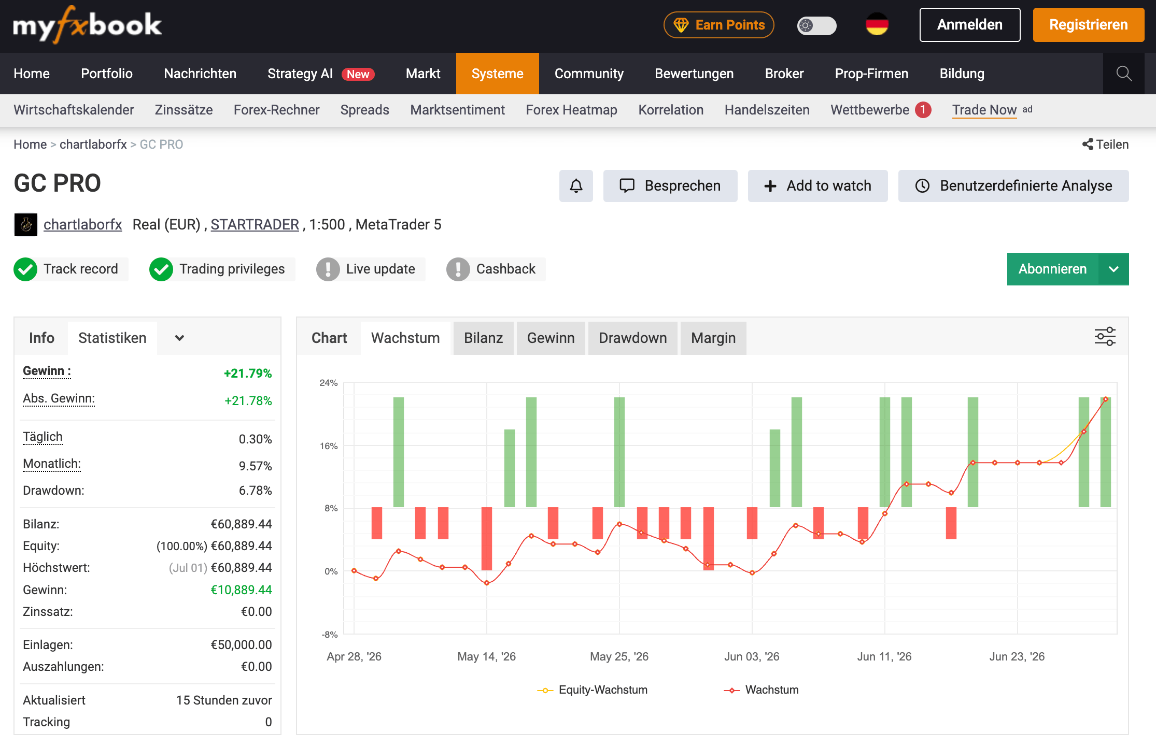Click chartlaborfx in the breadcrumb
The width and height of the screenshot is (1156, 747).
(x=93, y=145)
